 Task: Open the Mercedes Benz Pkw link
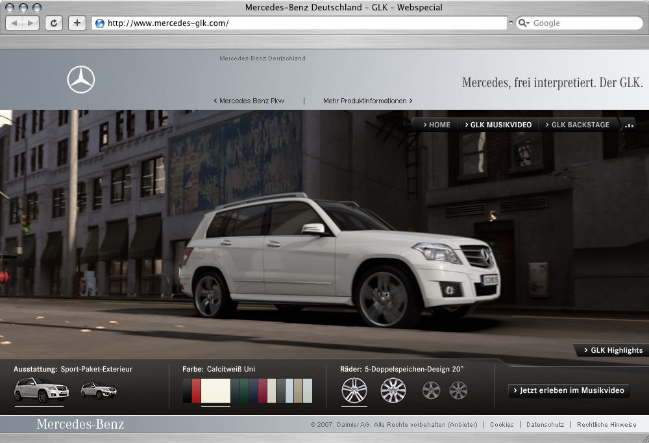(x=249, y=101)
